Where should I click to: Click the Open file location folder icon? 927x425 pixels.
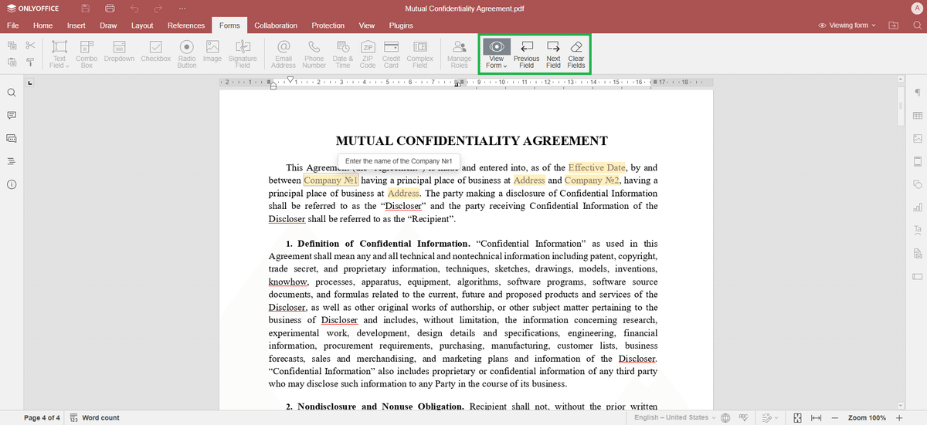coord(894,25)
